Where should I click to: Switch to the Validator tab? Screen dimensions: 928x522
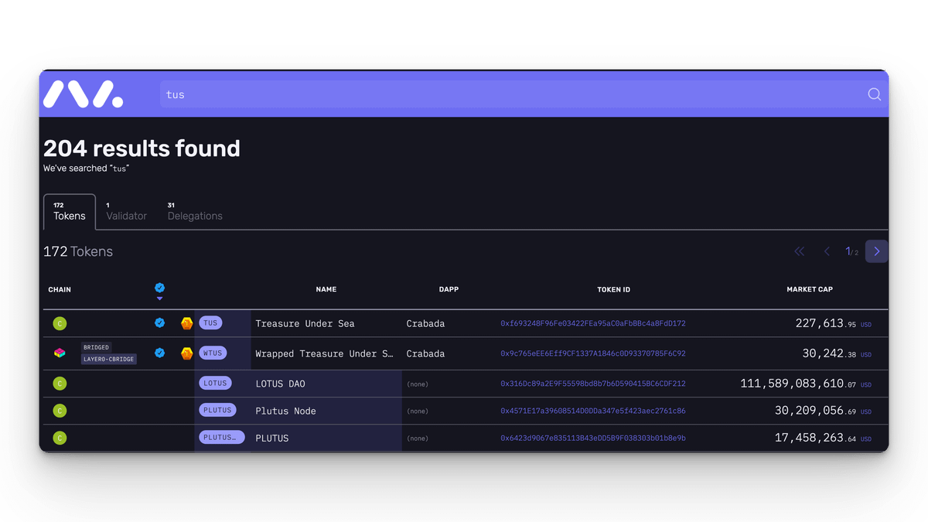pos(126,212)
